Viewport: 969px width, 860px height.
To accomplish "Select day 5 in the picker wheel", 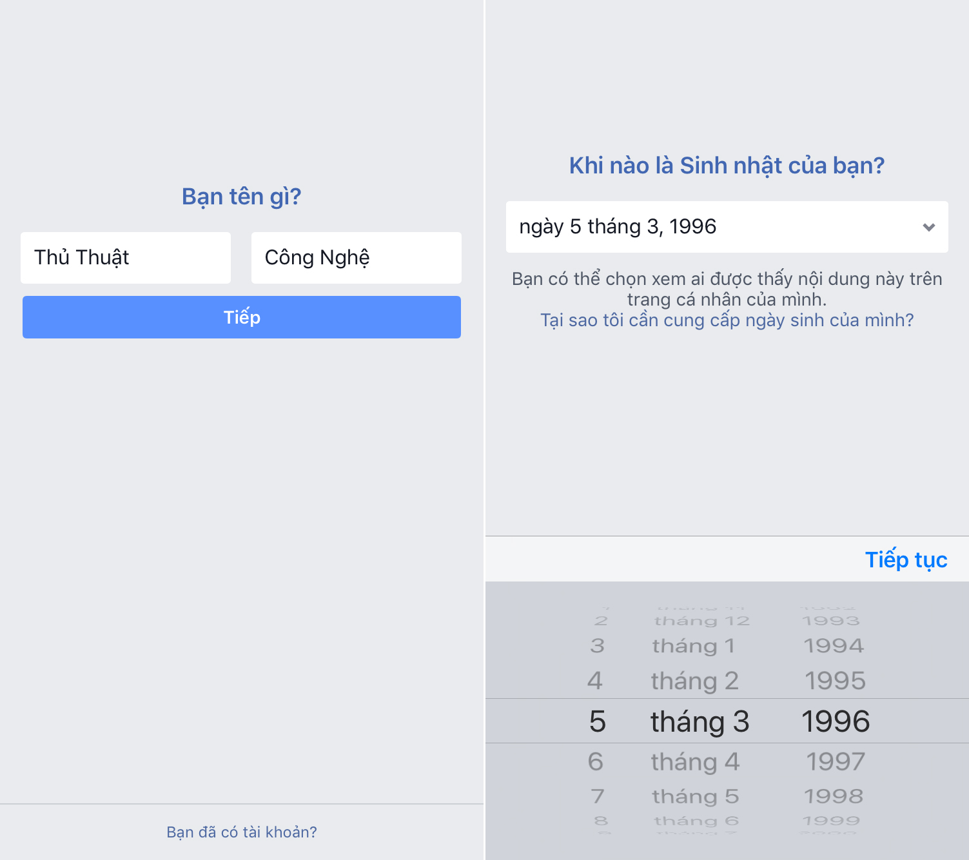I will [x=596, y=721].
